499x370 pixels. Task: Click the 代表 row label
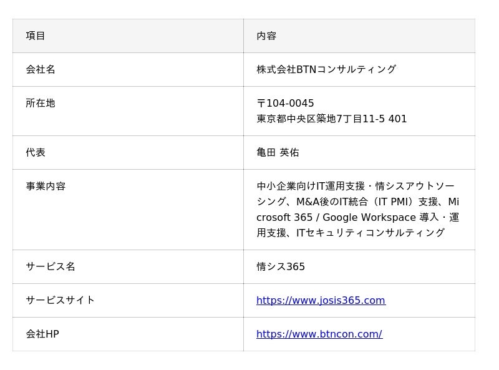tap(36, 153)
